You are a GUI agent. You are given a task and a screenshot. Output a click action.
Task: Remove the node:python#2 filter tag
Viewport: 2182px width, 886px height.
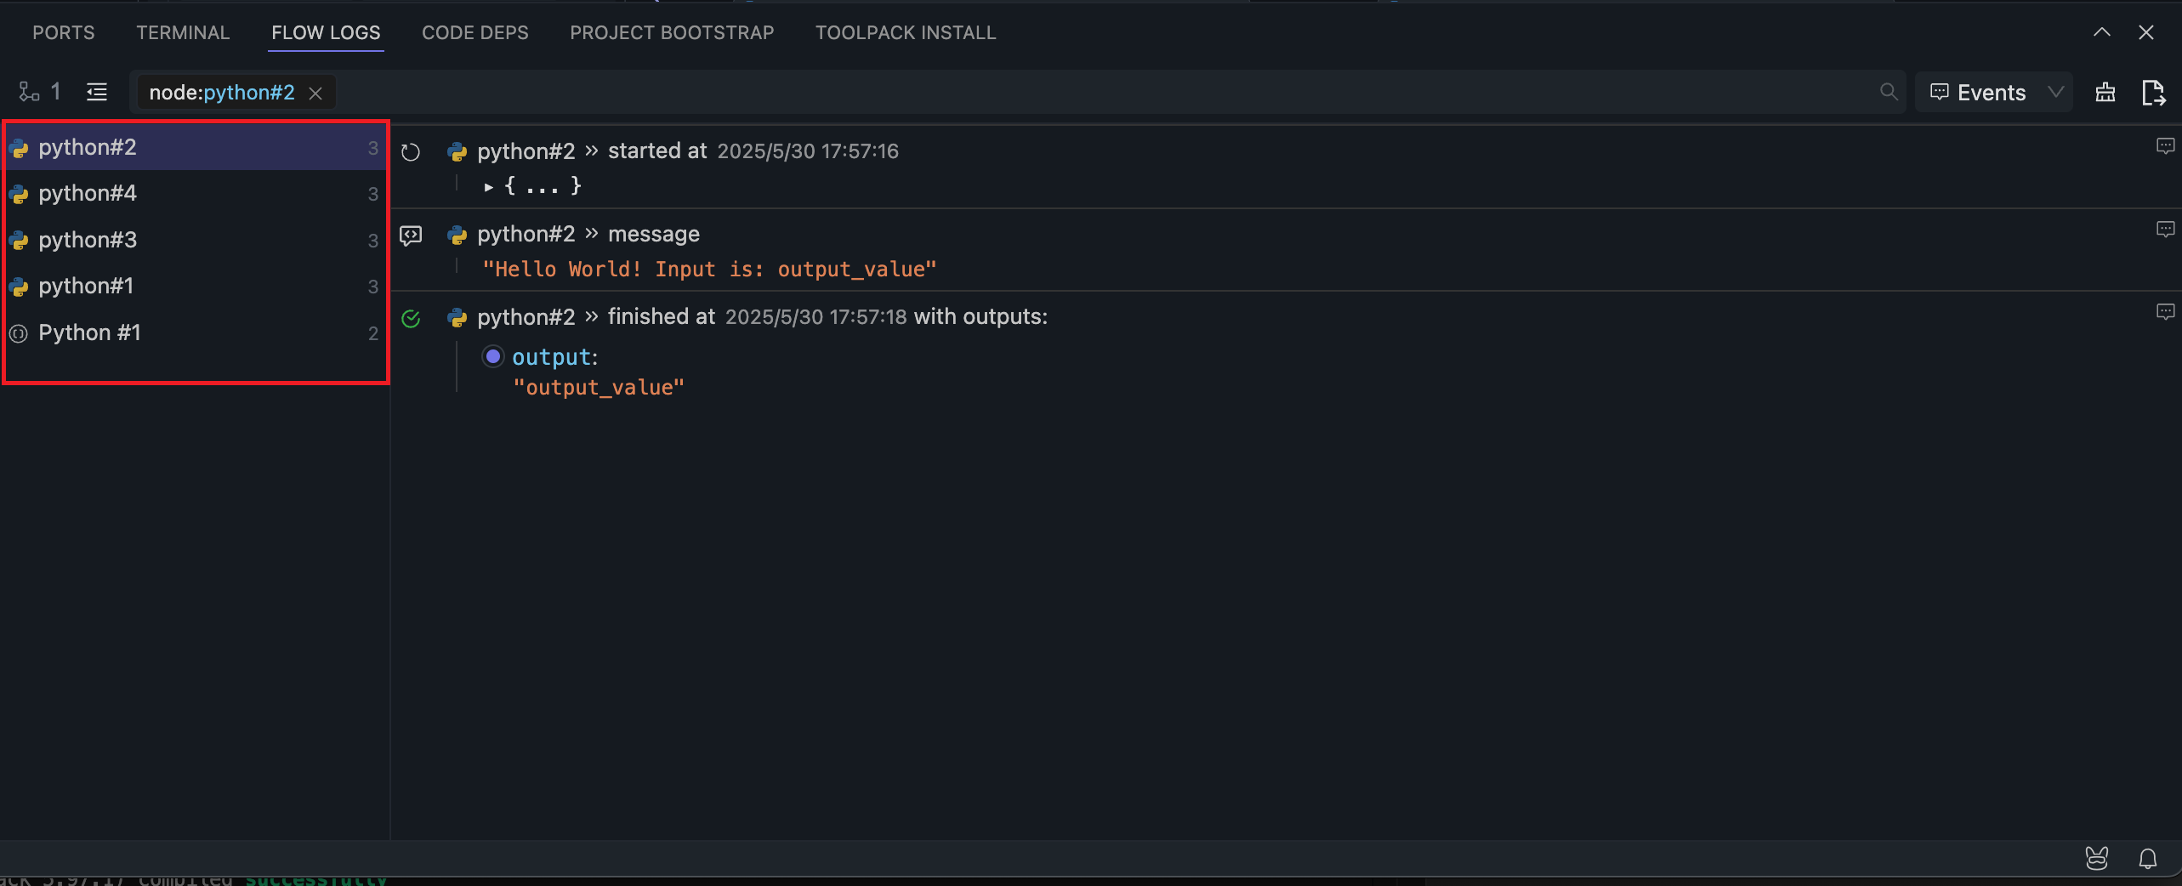315,93
